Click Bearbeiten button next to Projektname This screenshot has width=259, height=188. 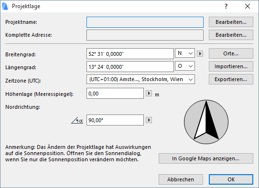[231, 22]
